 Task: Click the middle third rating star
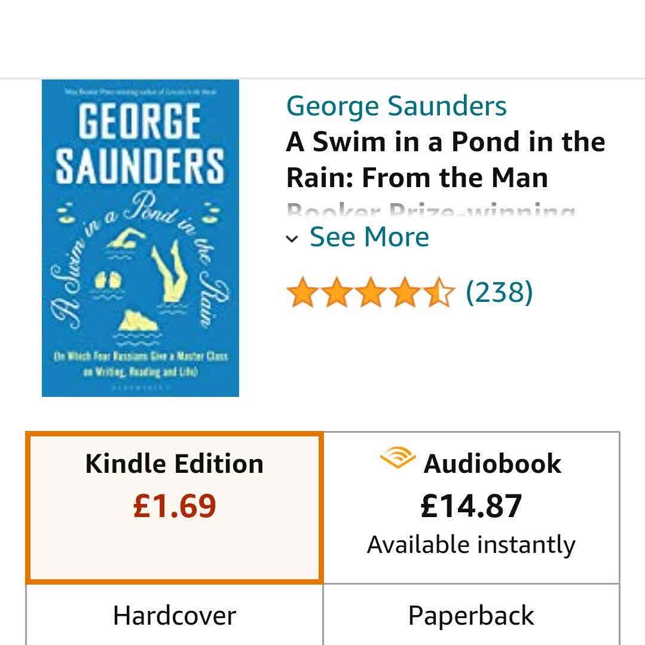[x=371, y=293]
